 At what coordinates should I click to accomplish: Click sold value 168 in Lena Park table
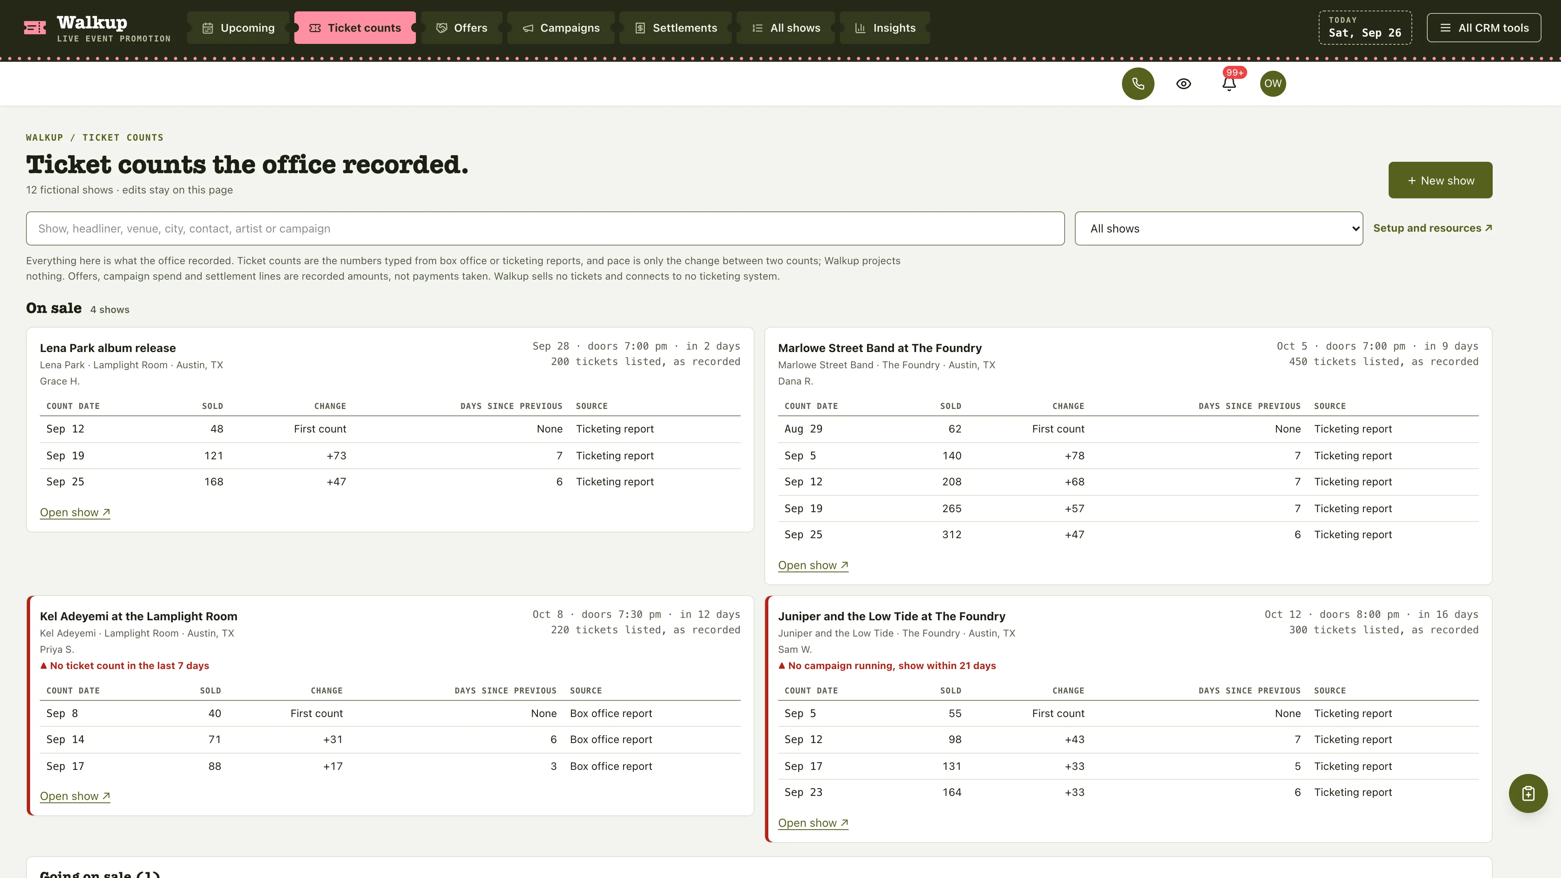213,482
